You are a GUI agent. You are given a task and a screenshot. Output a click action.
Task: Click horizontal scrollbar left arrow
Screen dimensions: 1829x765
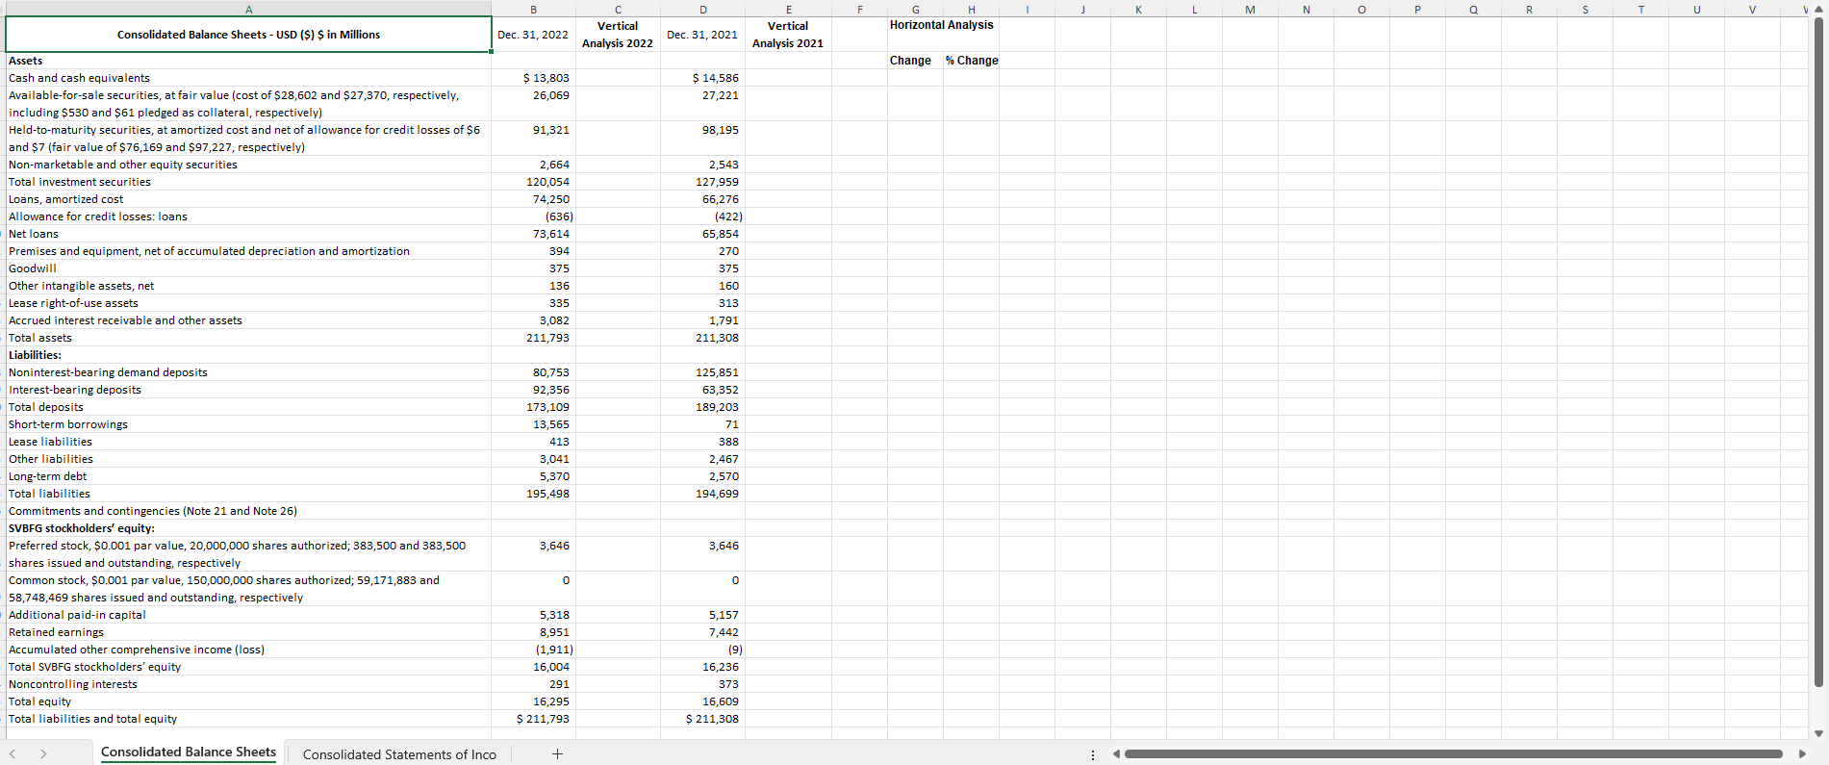pyautogui.click(x=1116, y=754)
